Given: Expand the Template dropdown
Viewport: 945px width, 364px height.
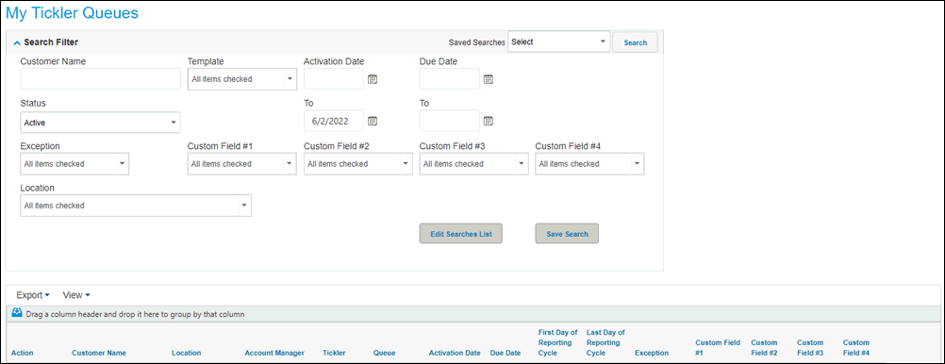Looking at the screenshot, I should click(242, 79).
